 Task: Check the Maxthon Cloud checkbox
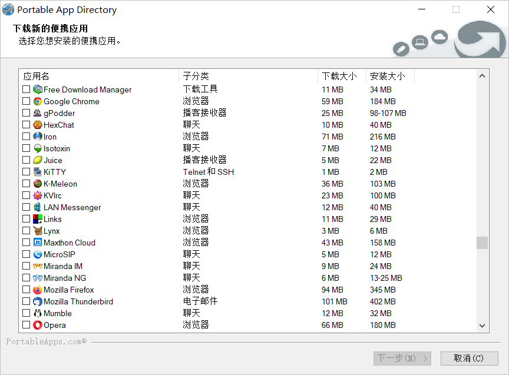27,243
